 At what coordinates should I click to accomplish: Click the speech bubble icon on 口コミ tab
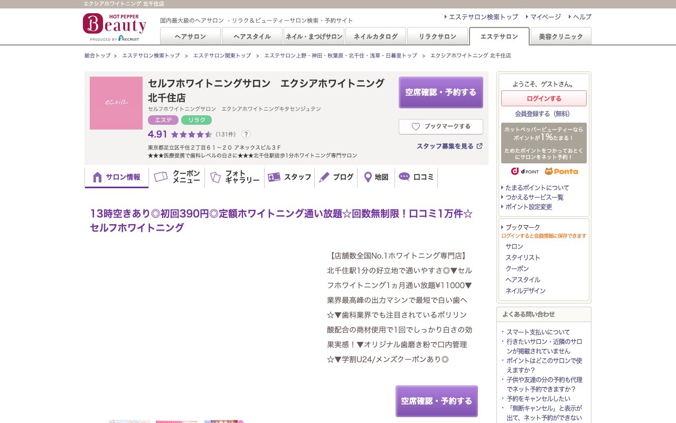(x=405, y=177)
